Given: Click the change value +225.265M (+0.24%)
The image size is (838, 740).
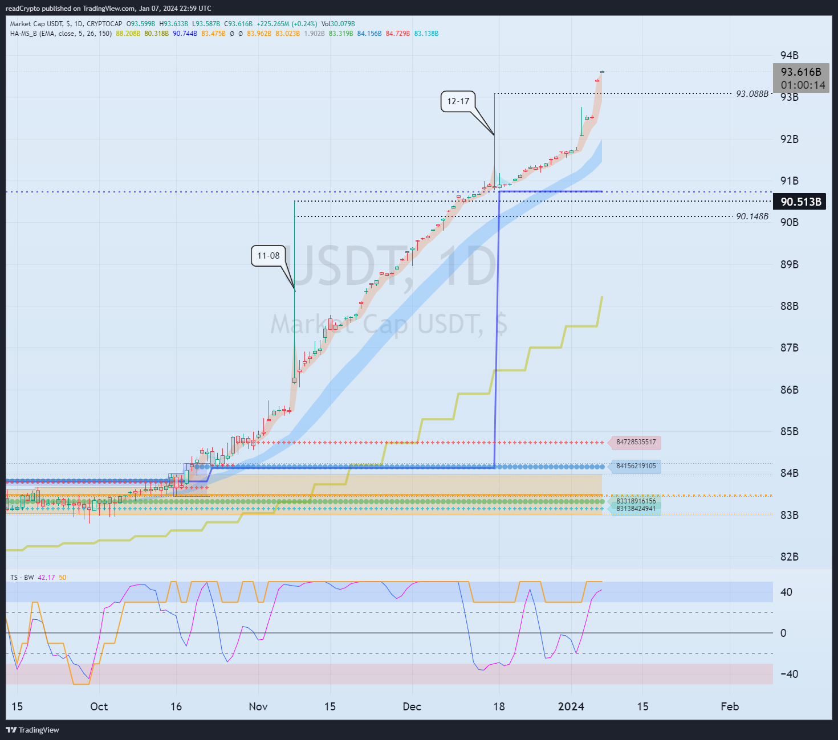Looking at the screenshot, I should pos(287,24).
